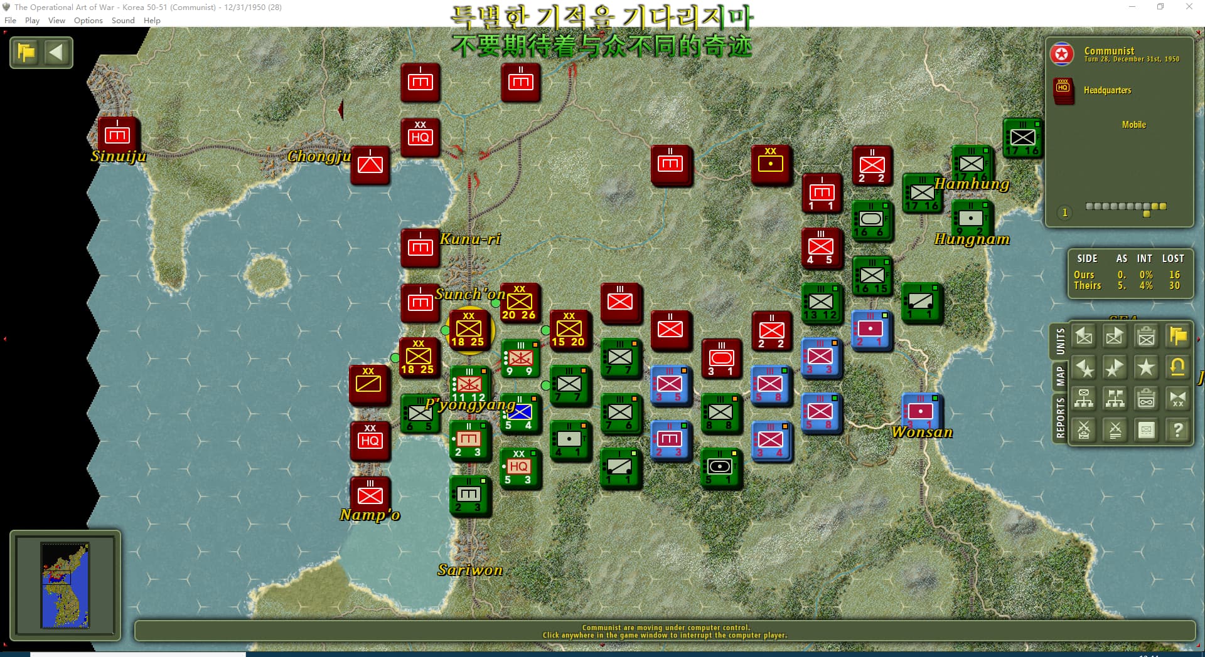Click the next unit button in Units panel
The image size is (1205, 657).
1115,337
